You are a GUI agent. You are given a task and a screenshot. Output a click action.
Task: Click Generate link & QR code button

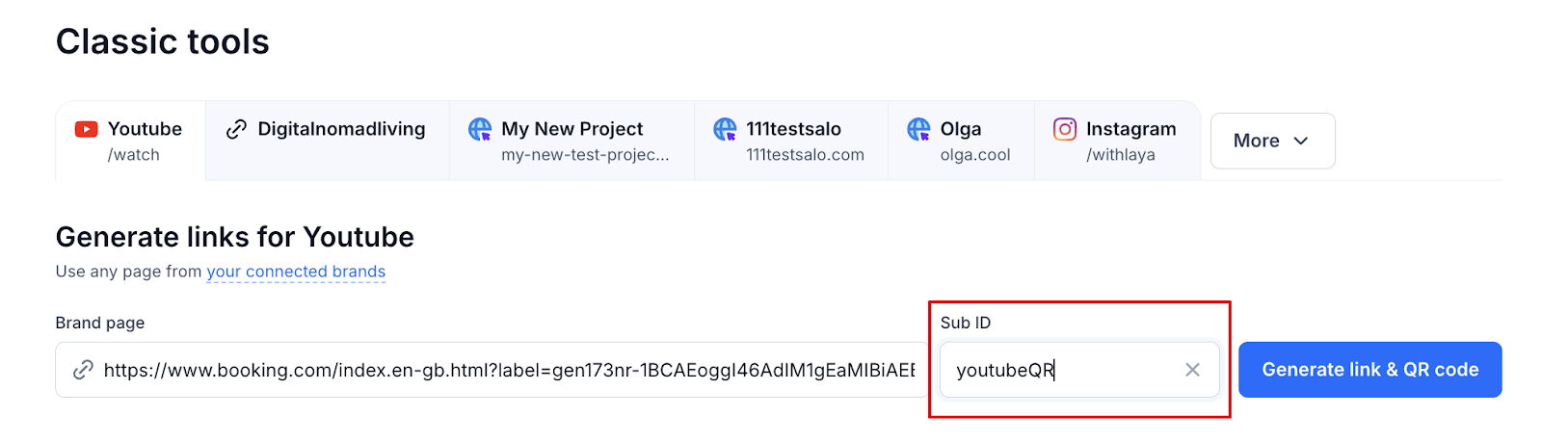1369,370
